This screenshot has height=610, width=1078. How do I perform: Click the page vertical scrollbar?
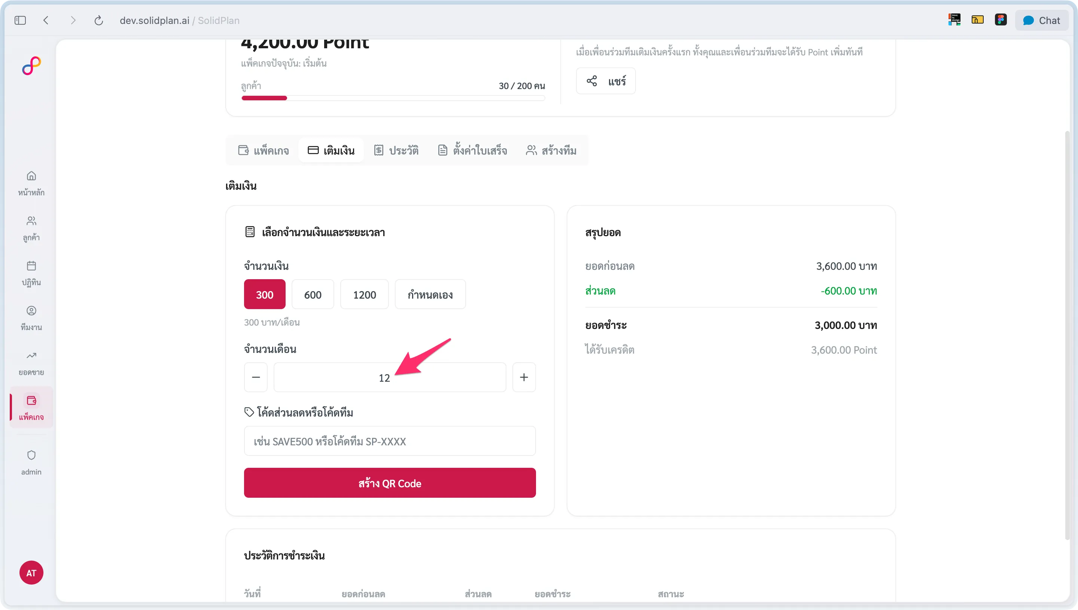pos(1068,335)
